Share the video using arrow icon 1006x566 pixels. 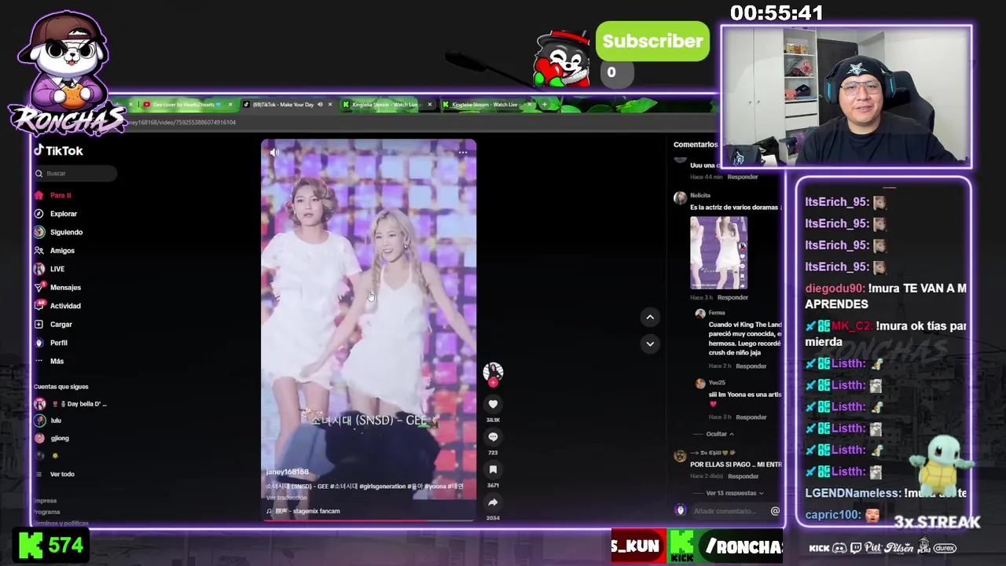[493, 502]
